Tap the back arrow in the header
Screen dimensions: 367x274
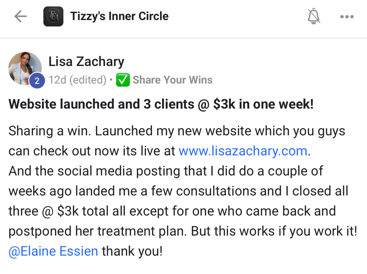[x=20, y=16]
